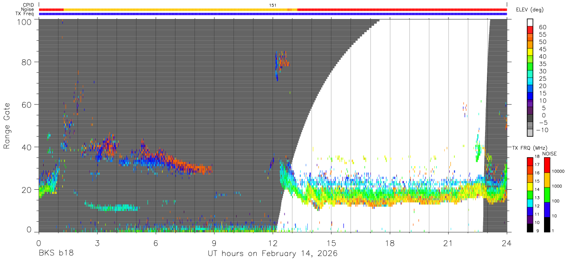Click the red top swatch in NOISE legend

pos(546,165)
